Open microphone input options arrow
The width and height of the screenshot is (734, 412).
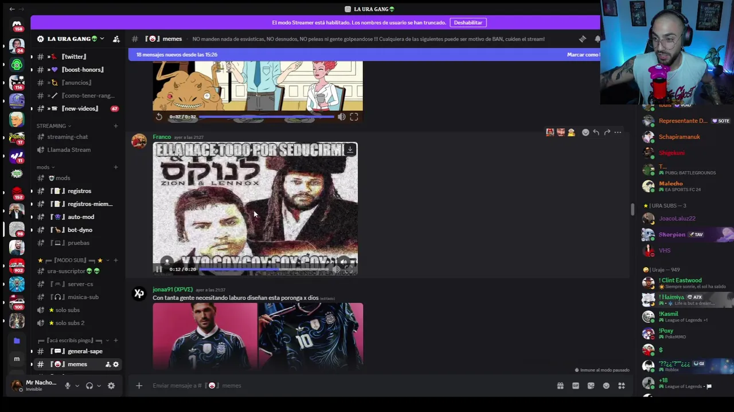point(77,386)
